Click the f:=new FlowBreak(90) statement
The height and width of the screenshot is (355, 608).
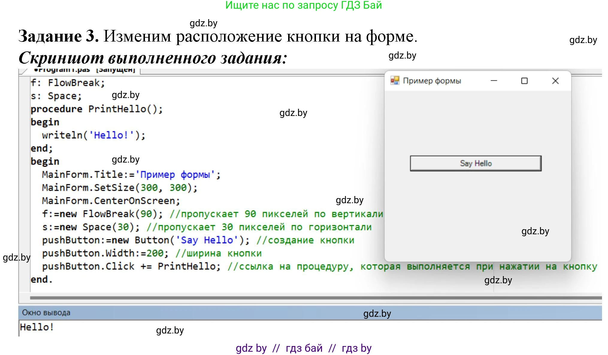(102, 214)
